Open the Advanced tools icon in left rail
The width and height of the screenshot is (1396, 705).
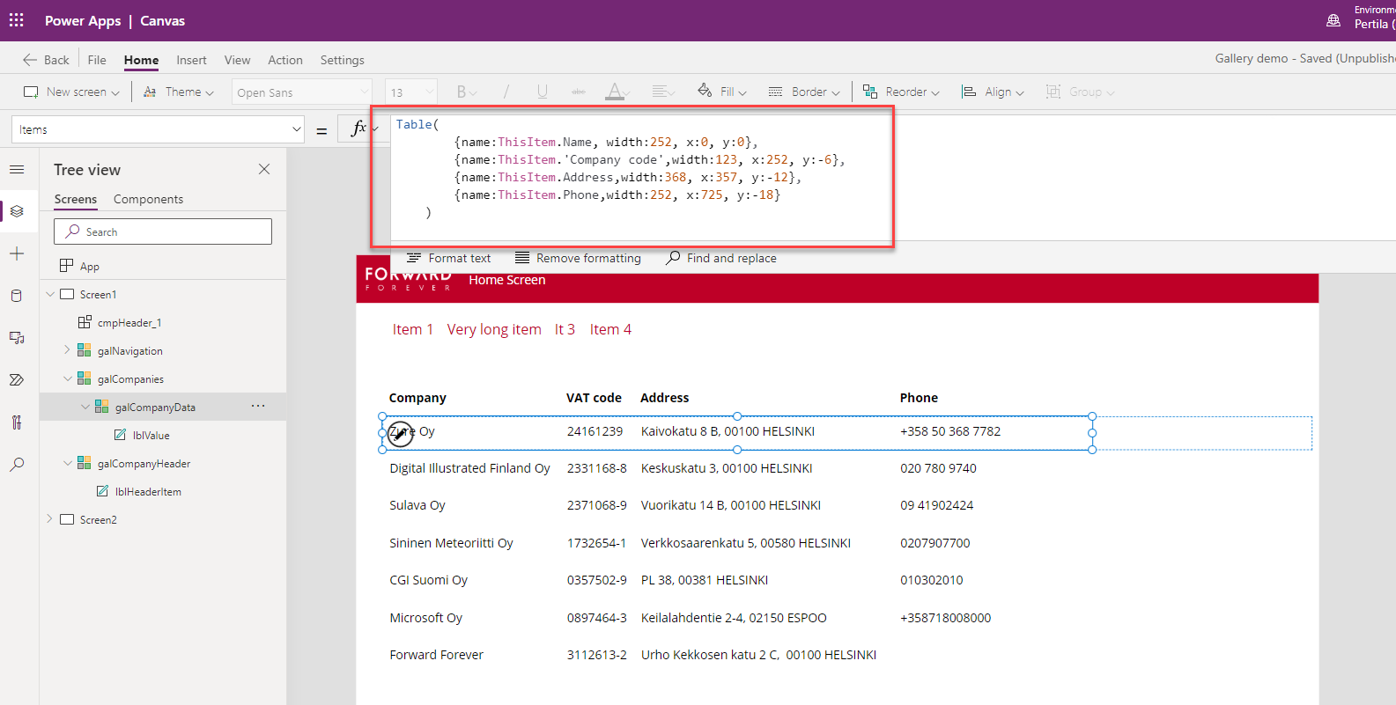click(x=17, y=422)
